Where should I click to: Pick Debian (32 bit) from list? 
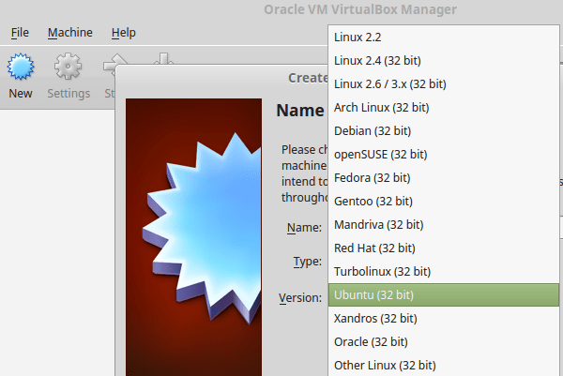click(444, 131)
